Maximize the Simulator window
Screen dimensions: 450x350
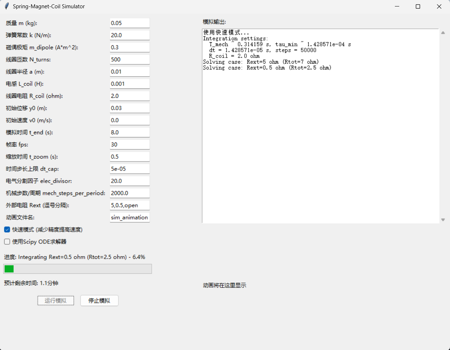tap(418, 6)
